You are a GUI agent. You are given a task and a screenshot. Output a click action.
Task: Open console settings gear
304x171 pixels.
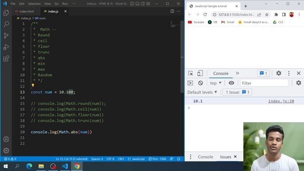299,83
